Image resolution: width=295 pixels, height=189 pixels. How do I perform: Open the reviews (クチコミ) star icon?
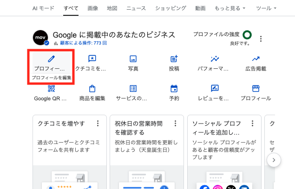click(92, 59)
